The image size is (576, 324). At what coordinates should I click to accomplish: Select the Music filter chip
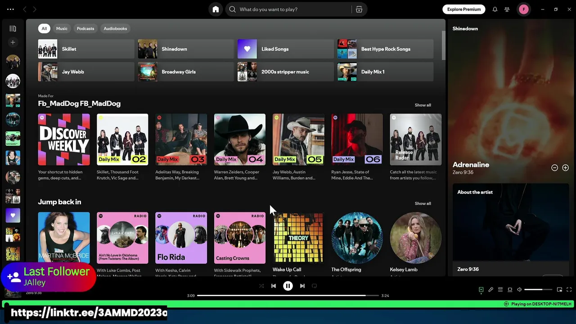pos(62,28)
